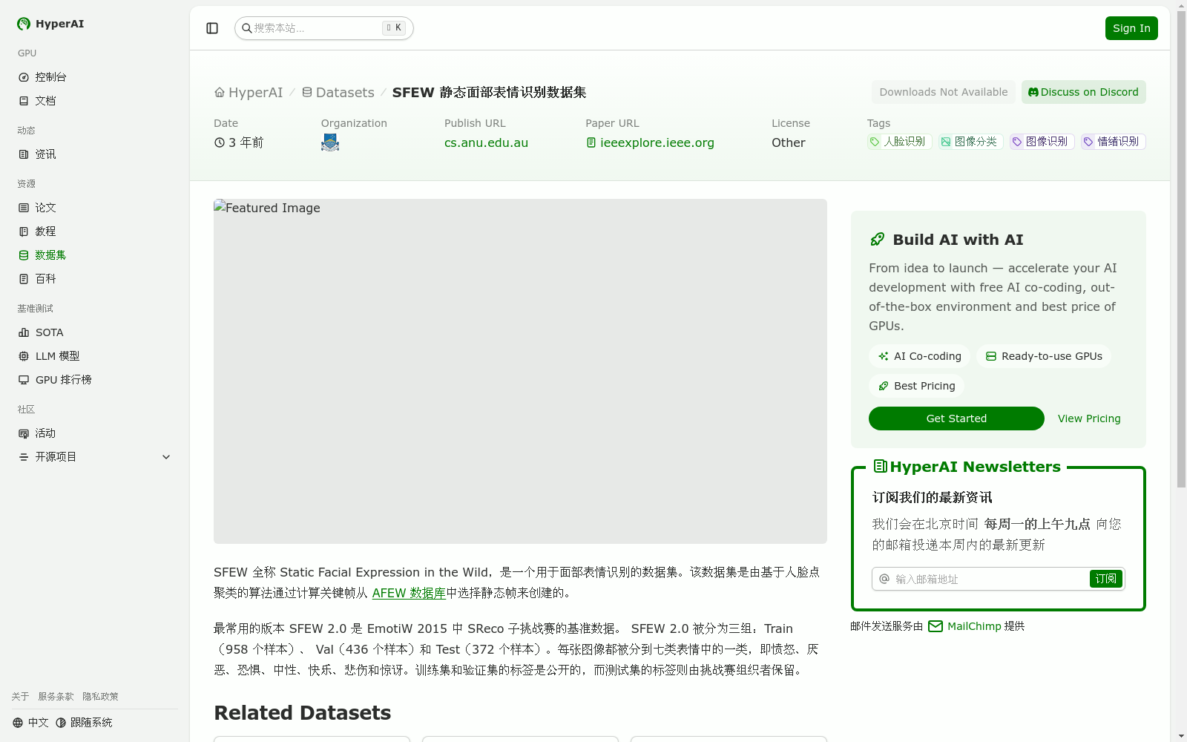Click the MailChimp envelope icon
This screenshot has width=1187, height=742.
click(936, 626)
